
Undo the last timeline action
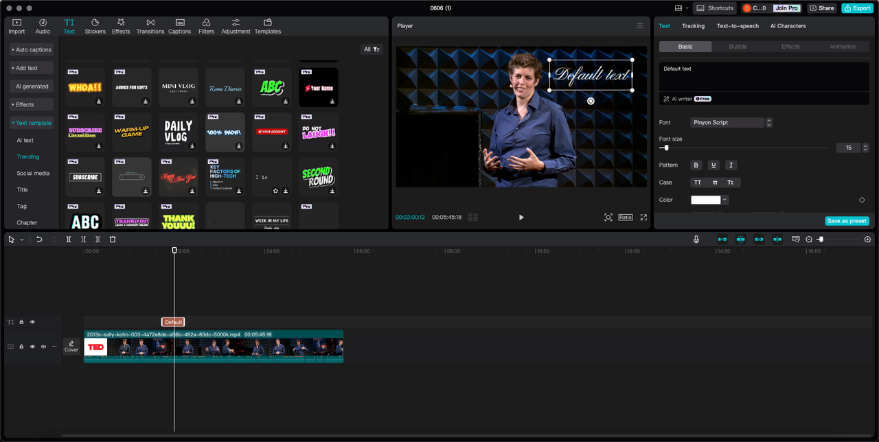click(39, 240)
